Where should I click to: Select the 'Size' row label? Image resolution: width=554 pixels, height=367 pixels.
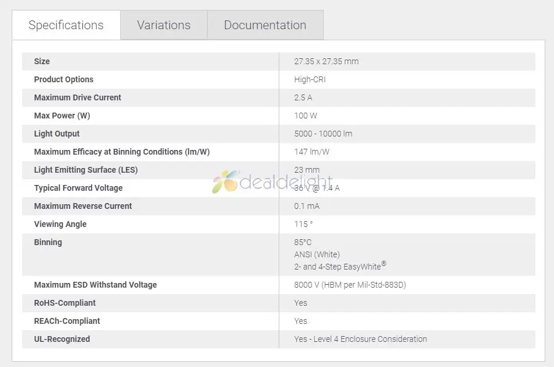pyautogui.click(x=41, y=61)
